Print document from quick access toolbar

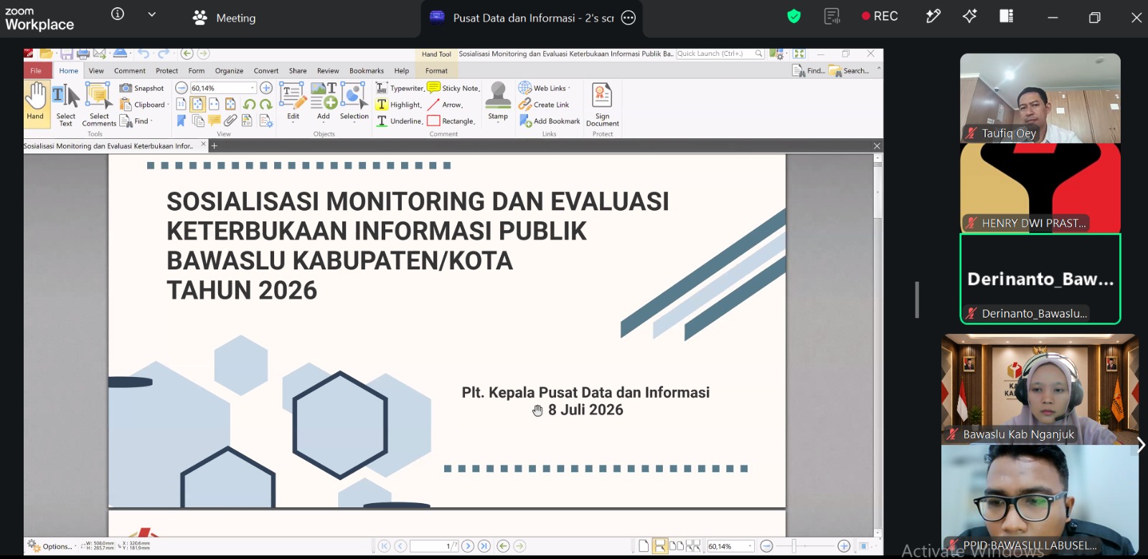(83, 54)
